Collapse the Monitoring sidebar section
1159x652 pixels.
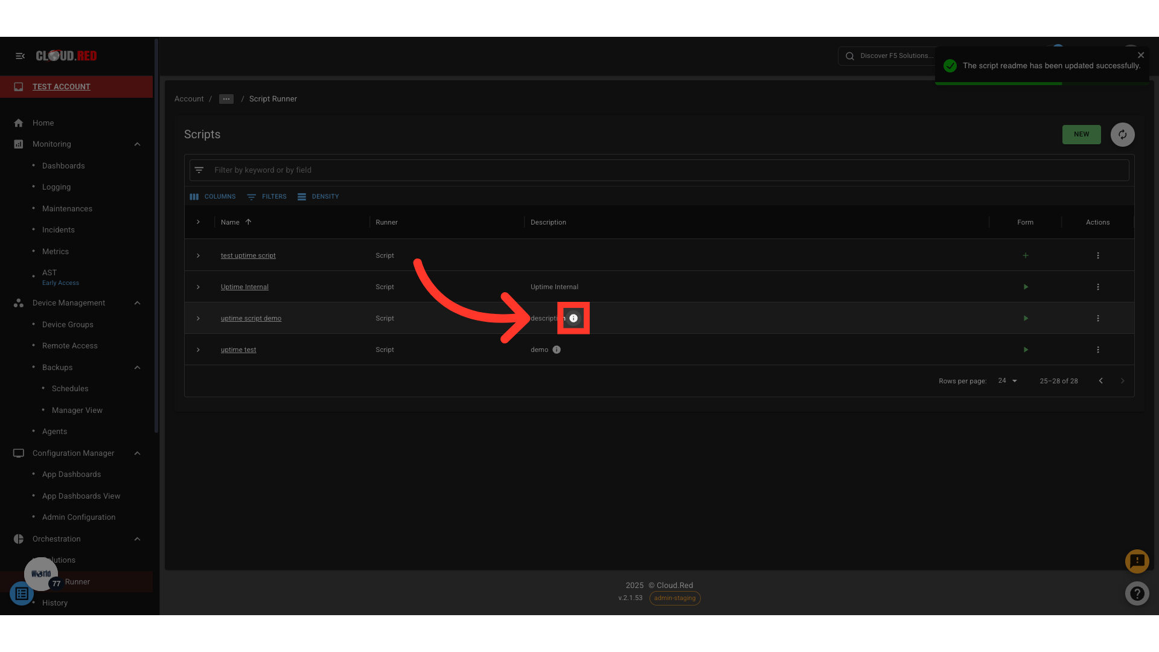click(137, 144)
